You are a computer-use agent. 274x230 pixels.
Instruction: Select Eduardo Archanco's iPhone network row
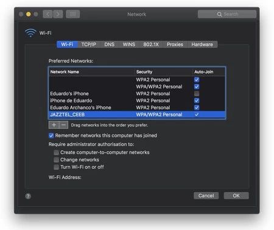pyautogui.click(x=137, y=108)
